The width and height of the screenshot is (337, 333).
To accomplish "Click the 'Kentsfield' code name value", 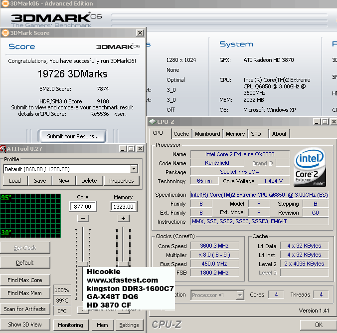I will click(x=217, y=163).
